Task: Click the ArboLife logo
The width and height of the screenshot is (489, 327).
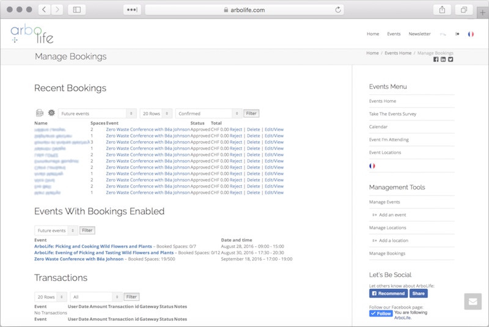Action: click(x=32, y=34)
